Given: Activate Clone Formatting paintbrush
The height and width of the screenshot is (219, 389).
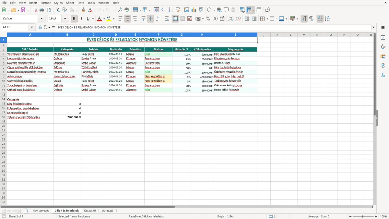Looking at the screenshot, I should click(x=83, y=10).
